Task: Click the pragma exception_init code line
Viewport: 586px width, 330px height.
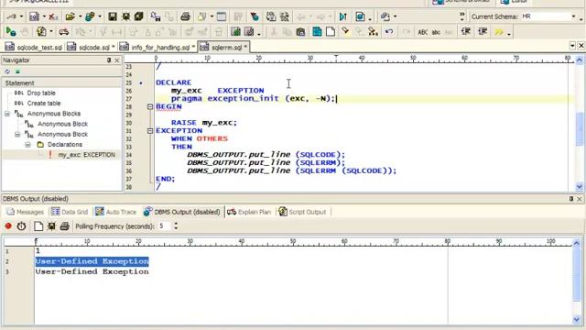Action: (x=254, y=99)
